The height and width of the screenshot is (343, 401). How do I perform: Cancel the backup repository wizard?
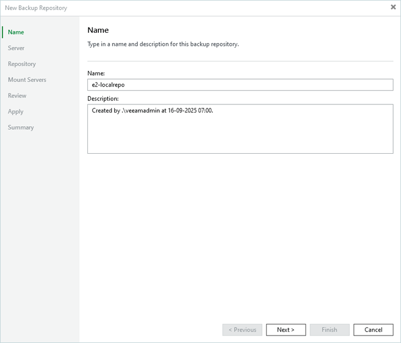click(373, 330)
